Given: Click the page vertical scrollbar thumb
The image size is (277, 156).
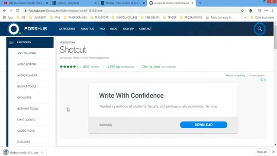Looking at the screenshot, I should click(x=275, y=37).
